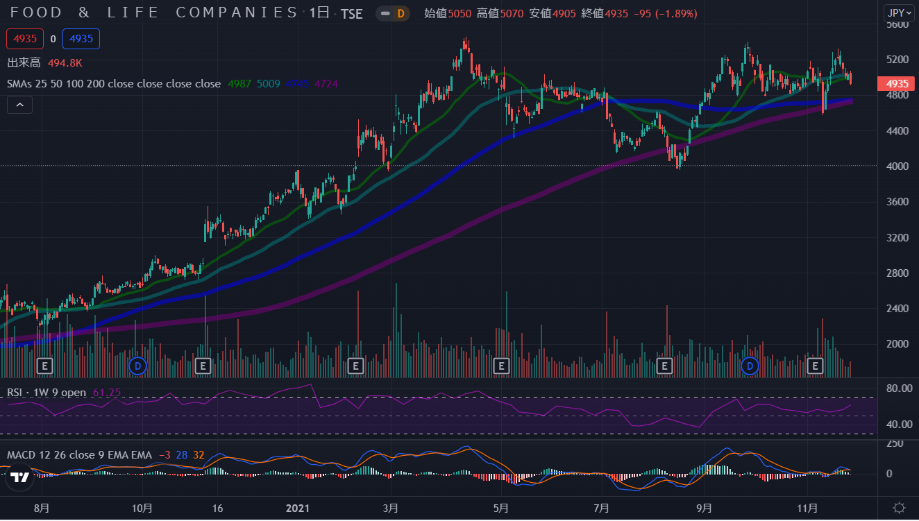This screenshot has width=919, height=521.
Task: Open the earnings E marker between 7月 and 9月
Action: click(664, 365)
